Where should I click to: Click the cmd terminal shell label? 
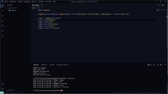[150, 65]
